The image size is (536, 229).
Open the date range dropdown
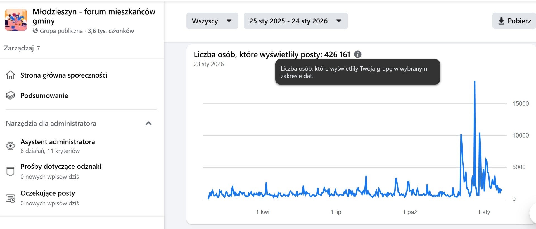point(295,21)
